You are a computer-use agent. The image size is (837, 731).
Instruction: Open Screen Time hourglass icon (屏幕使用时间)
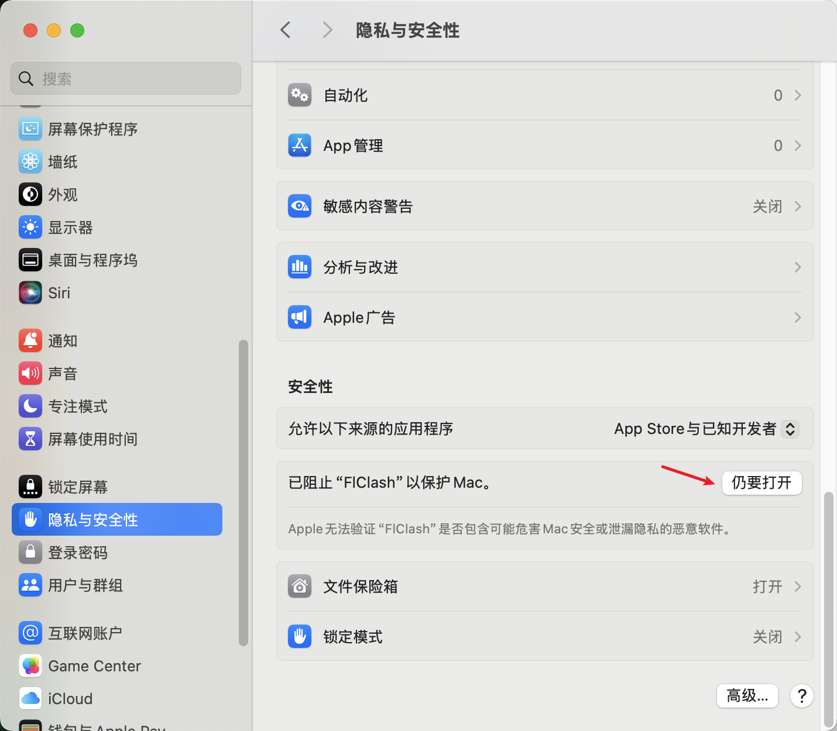(x=30, y=439)
